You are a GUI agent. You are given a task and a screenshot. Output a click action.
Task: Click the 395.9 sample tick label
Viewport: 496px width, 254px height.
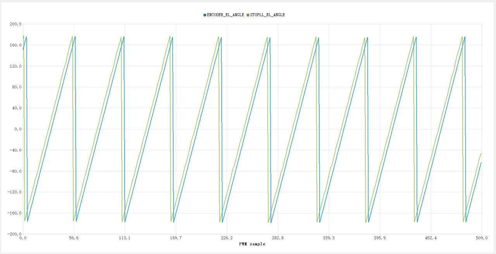tap(379, 238)
